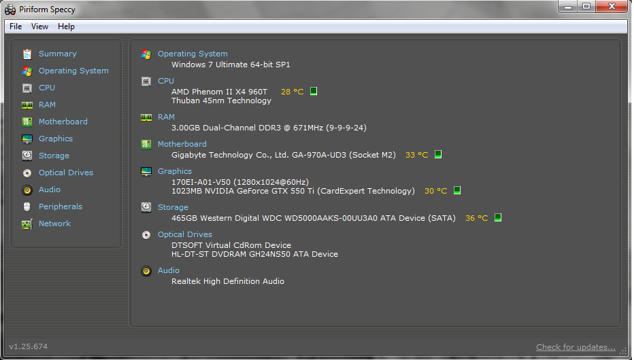Click the Network card icon in sidebar
The height and width of the screenshot is (360, 634).
(x=27, y=224)
